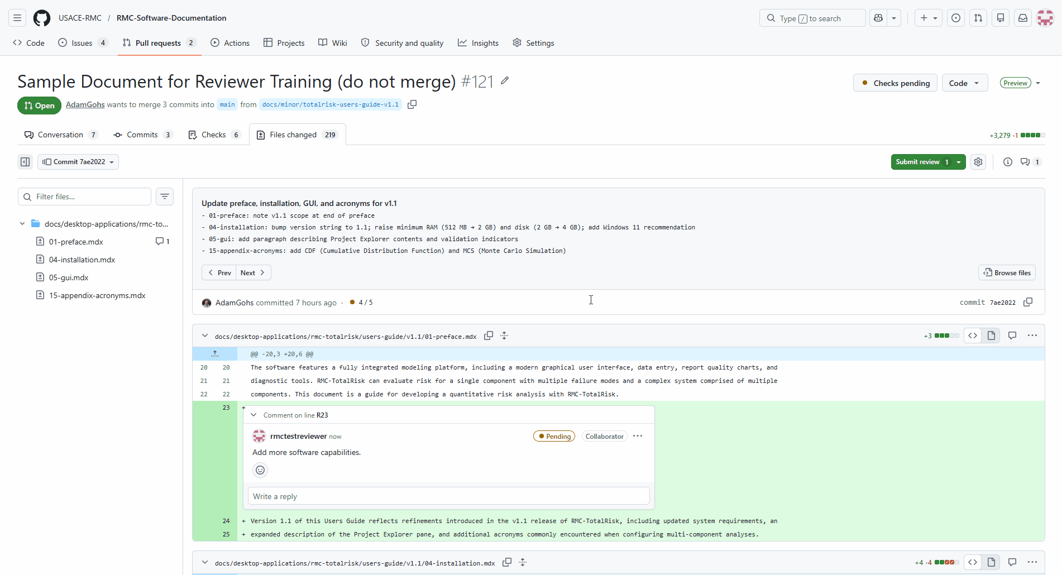Switch to the Checks tab
This screenshot has height=575, width=1062.
[x=214, y=135]
